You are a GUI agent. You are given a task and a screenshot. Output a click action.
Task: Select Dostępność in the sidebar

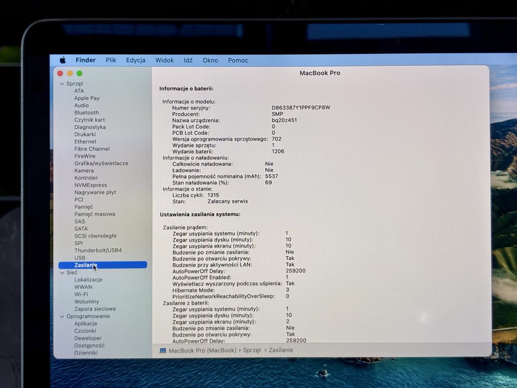(x=89, y=345)
